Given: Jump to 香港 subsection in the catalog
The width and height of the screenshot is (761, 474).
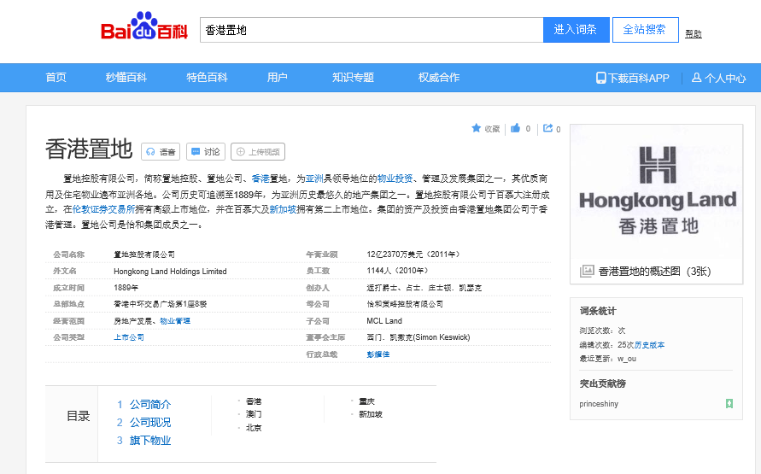Looking at the screenshot, I should click(254, 401).
